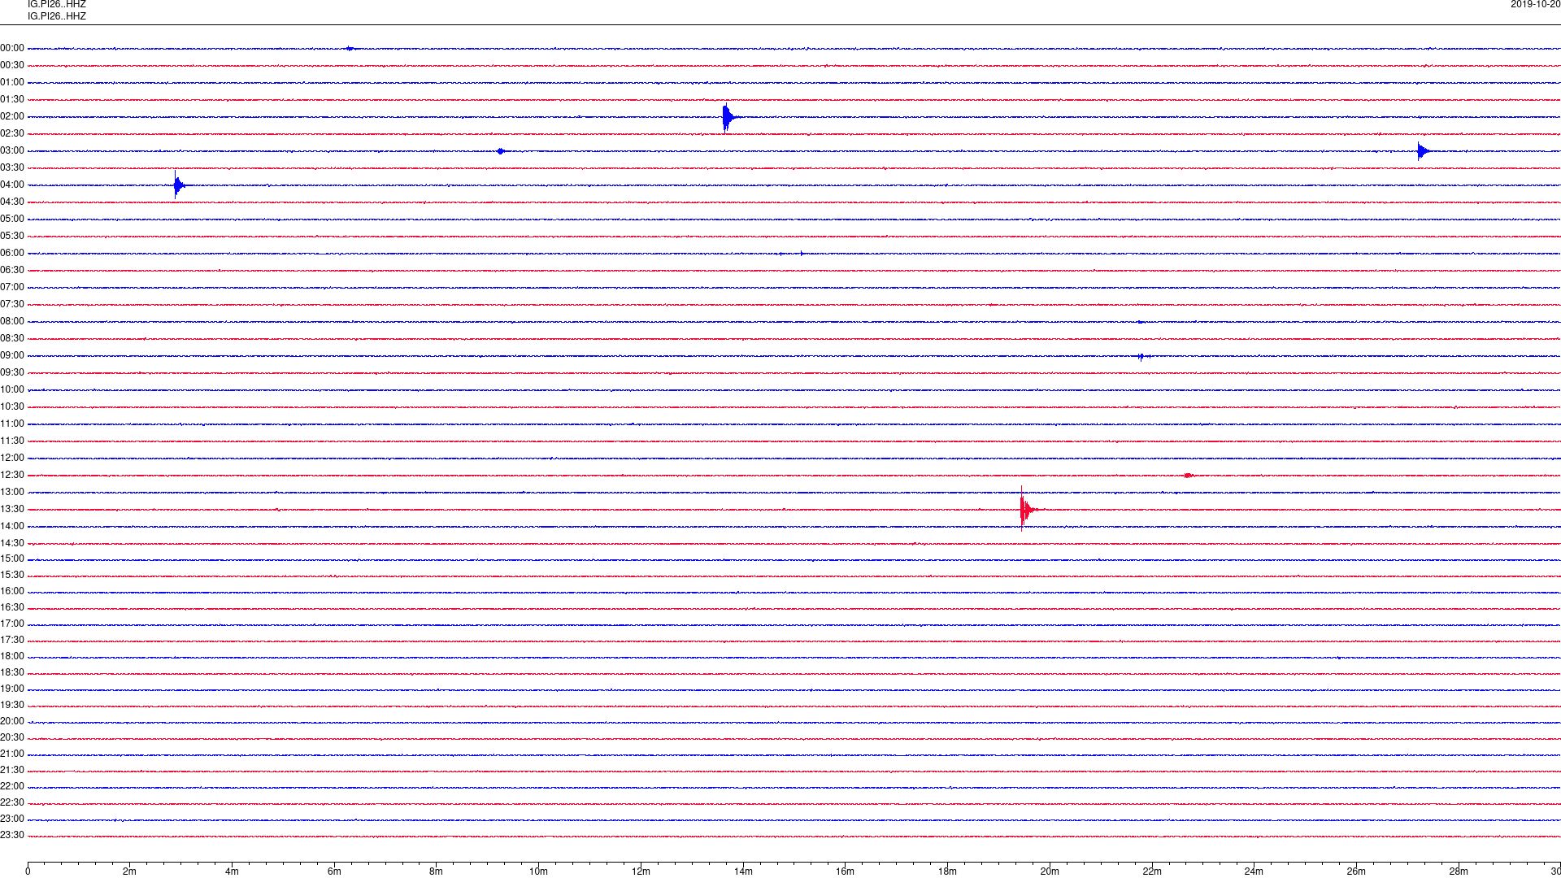Click the 14m tick label on time axis

(743, 871)
